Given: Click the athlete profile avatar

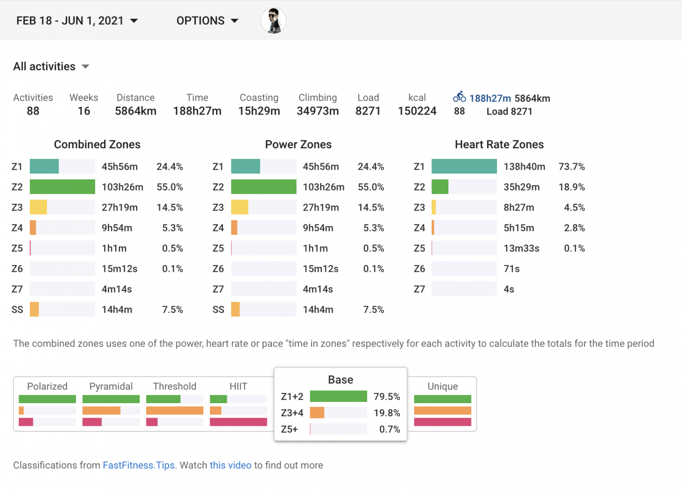Looking at the screenshot, I should (x=273, y=20).
